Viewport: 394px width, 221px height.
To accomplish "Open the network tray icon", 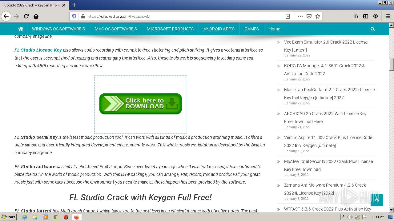I will pyautogui.click(x=357, y=217).
